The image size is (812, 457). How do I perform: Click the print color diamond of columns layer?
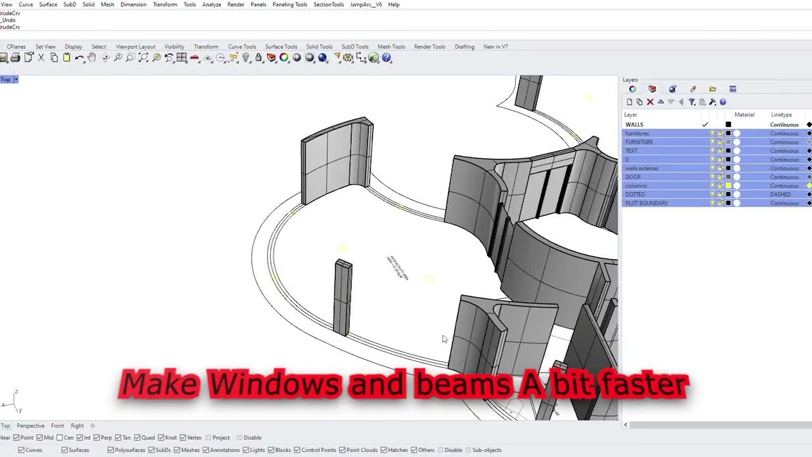pos(809,185)
